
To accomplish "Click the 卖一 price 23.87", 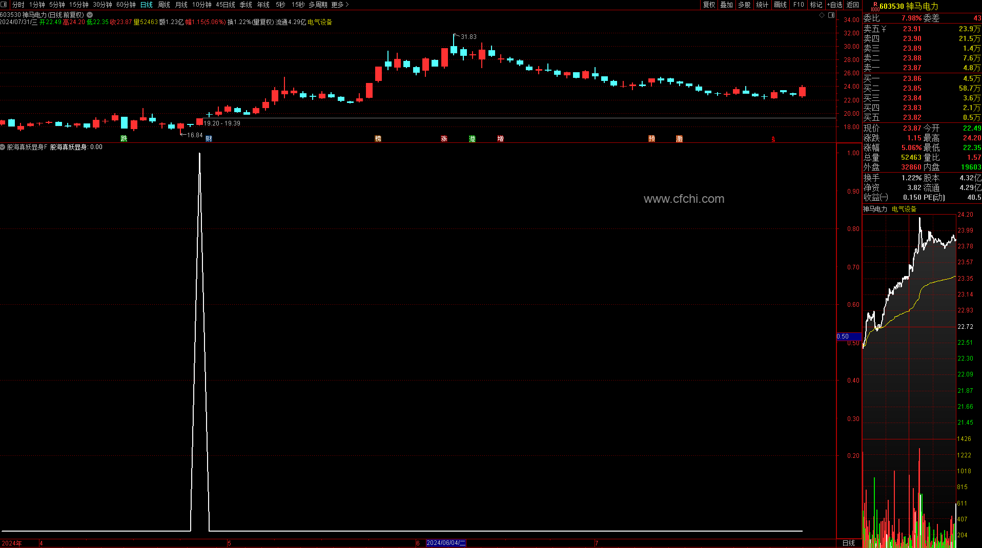I will (x=912, y=68).
